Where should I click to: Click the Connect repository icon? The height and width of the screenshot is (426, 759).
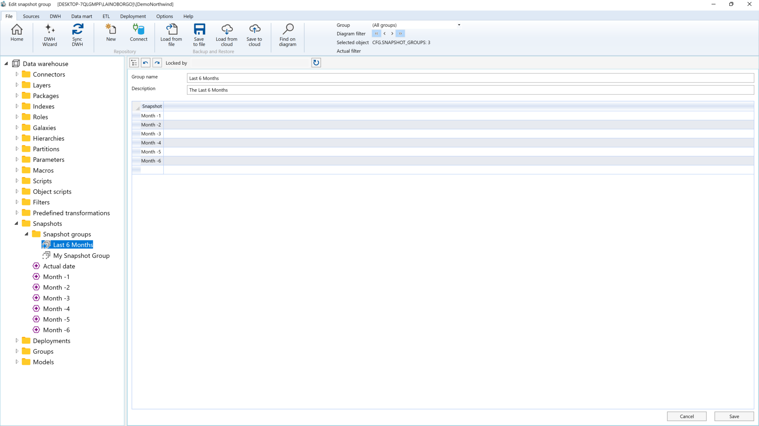138,33
